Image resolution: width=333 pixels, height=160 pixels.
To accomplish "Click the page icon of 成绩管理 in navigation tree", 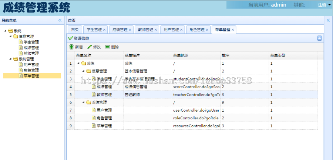I will 21,48.
